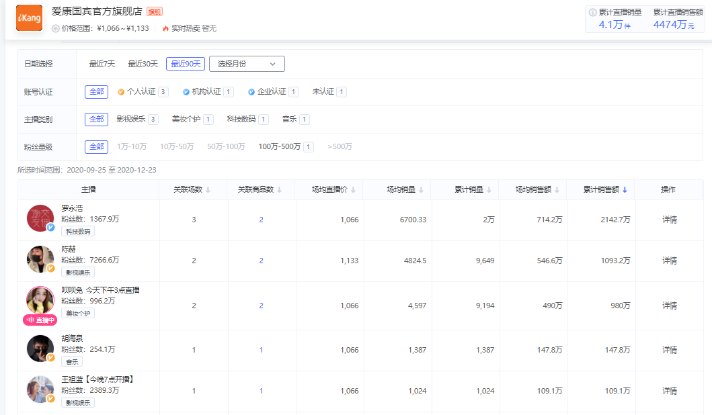This screenshot has height=415, width=712.
Task: Select the 最近90天 date range
Action: click(186, 64)
